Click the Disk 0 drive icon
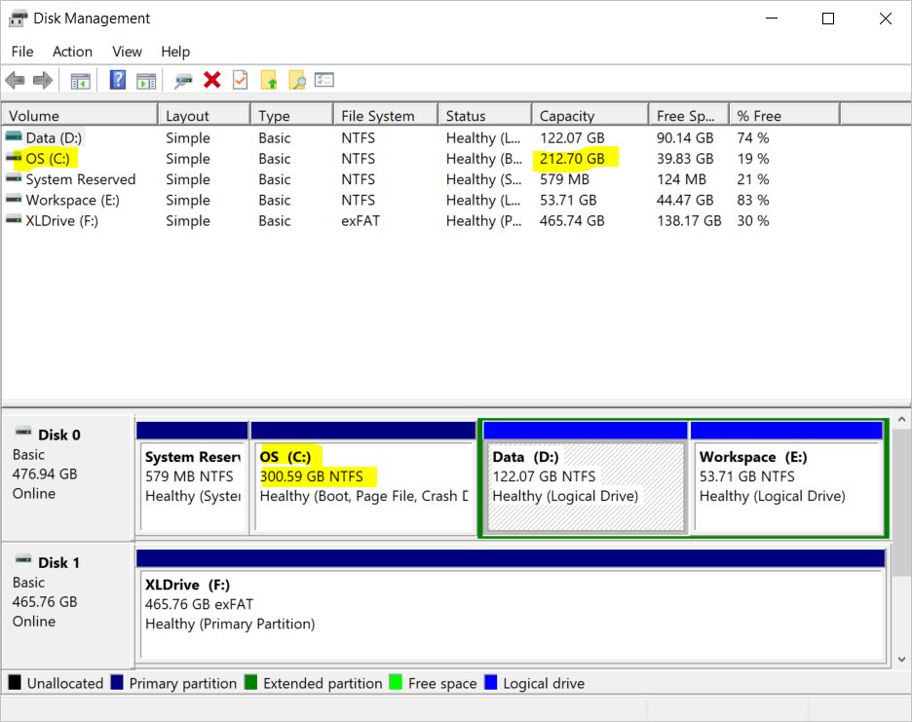The image size is (912, 722). (x=23, y=431)
